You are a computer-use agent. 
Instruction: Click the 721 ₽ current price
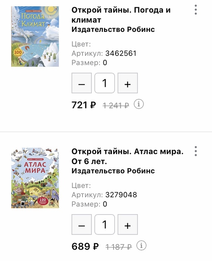[84, 105]
